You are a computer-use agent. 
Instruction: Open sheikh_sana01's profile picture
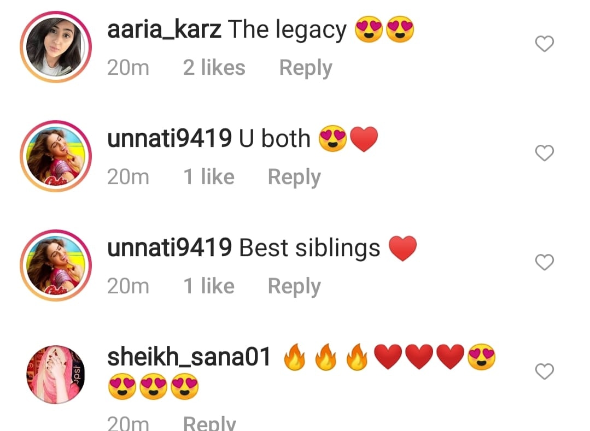56,375
